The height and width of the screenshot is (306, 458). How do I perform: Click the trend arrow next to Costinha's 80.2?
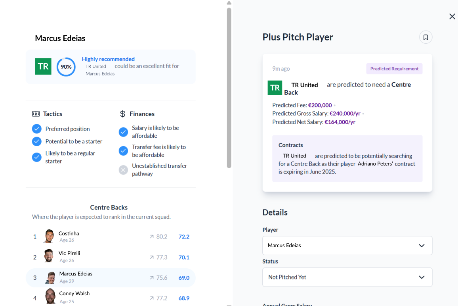(x=151, y=237)
